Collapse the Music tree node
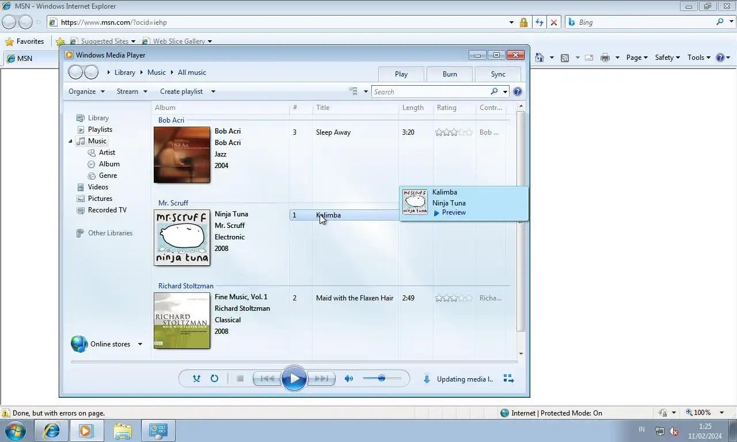Image resolution: width=737 pixels, height=442 pixels. click(71, 141)
